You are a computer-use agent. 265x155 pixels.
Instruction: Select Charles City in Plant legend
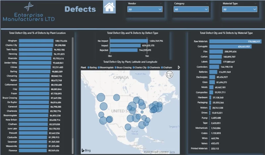coord(139,68)
